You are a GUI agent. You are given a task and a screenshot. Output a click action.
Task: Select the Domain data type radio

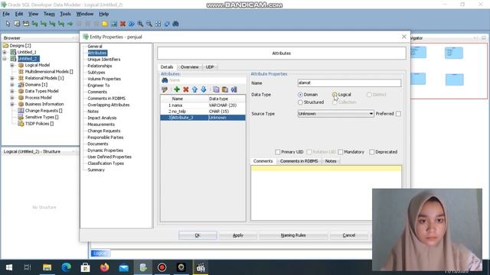pyautogui.click(x=300, y=95)
